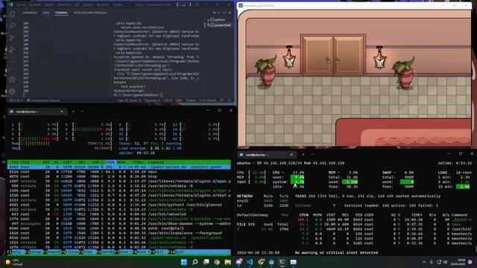
Task: Open VS Code from taskbar
Action: click(250, 262)
